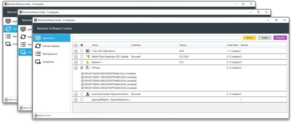This screenshot has width=292, height=123.
Task: Collapse all rows using header chevron
Action: (76, 45)
